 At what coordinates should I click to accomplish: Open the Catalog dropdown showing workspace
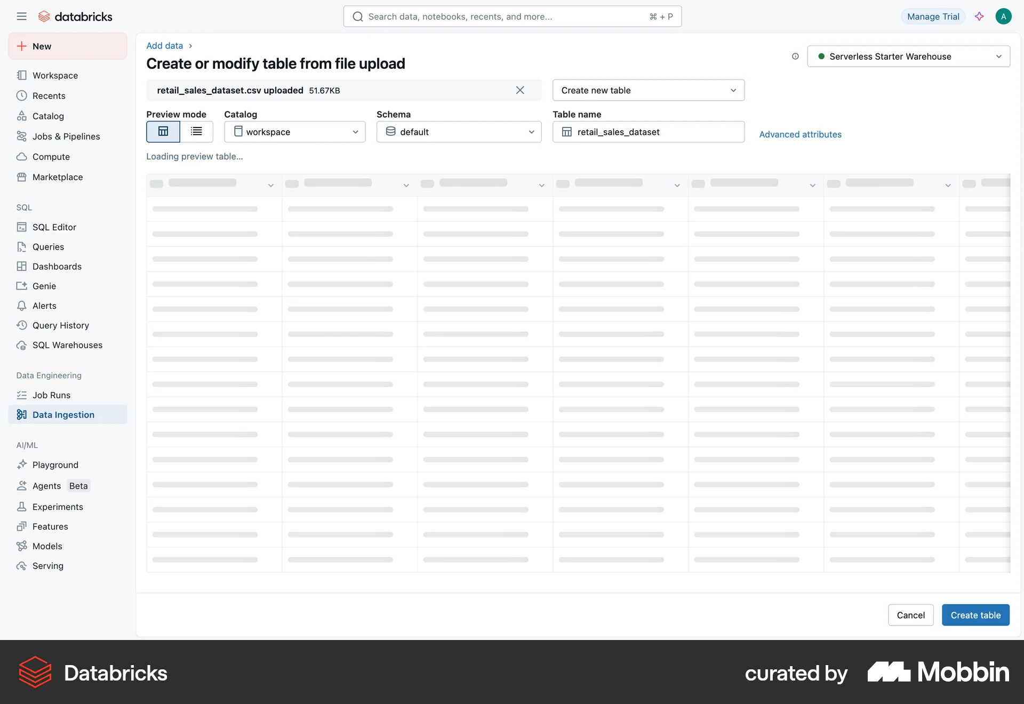tap(294, 132)
